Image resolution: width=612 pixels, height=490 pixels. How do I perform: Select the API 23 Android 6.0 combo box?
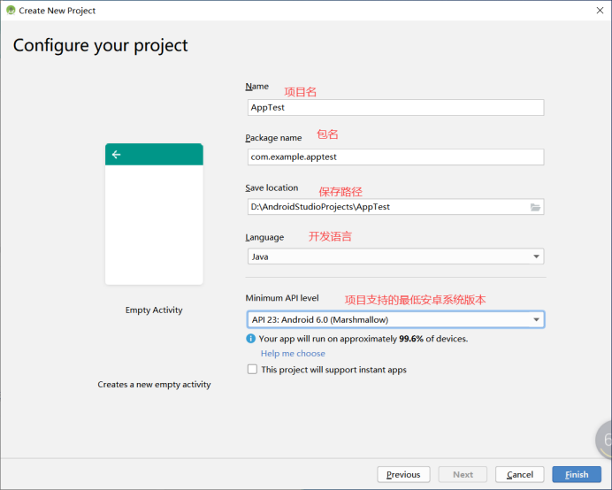click(x=395, y=320)
